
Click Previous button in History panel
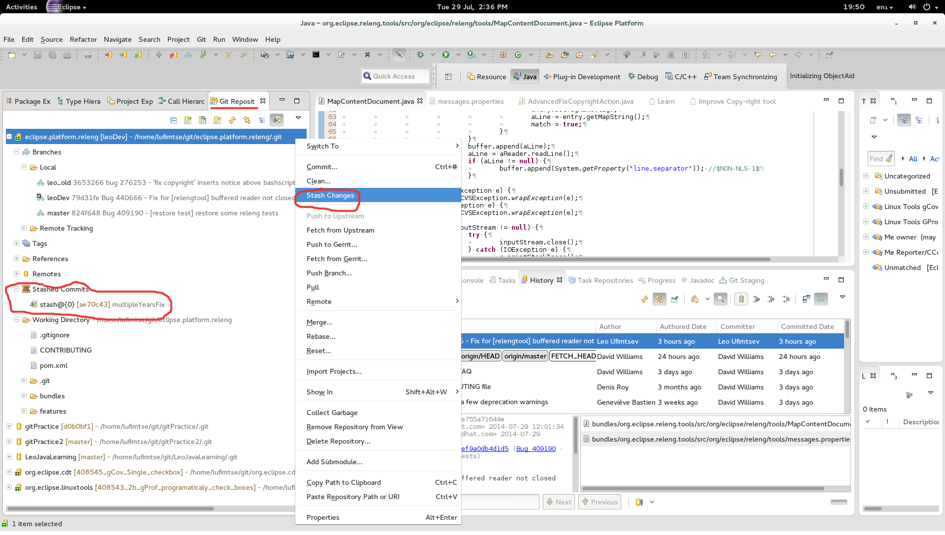pos(599,501)
